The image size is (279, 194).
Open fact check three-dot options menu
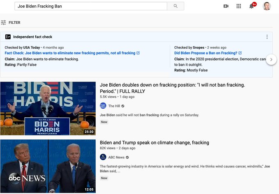pyautogui.click(x=267, y=37)
